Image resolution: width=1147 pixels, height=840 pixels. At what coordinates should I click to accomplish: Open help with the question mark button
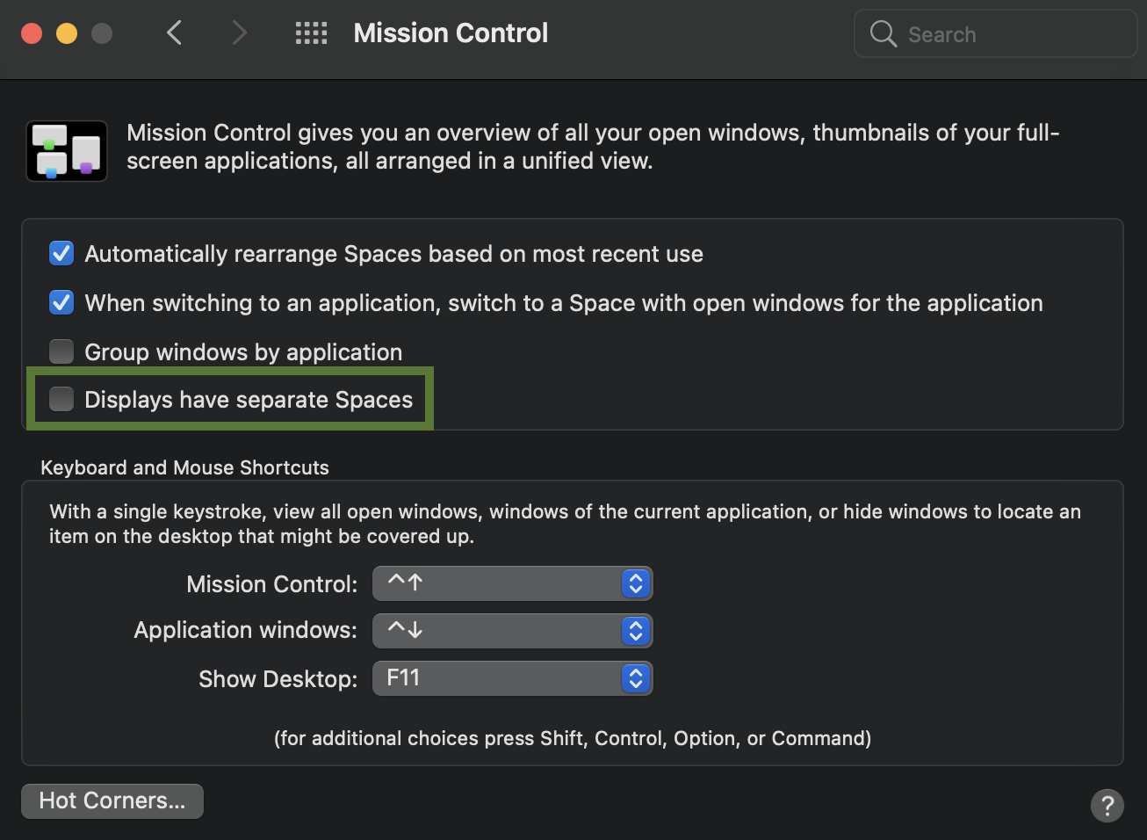click(1107, 805)
